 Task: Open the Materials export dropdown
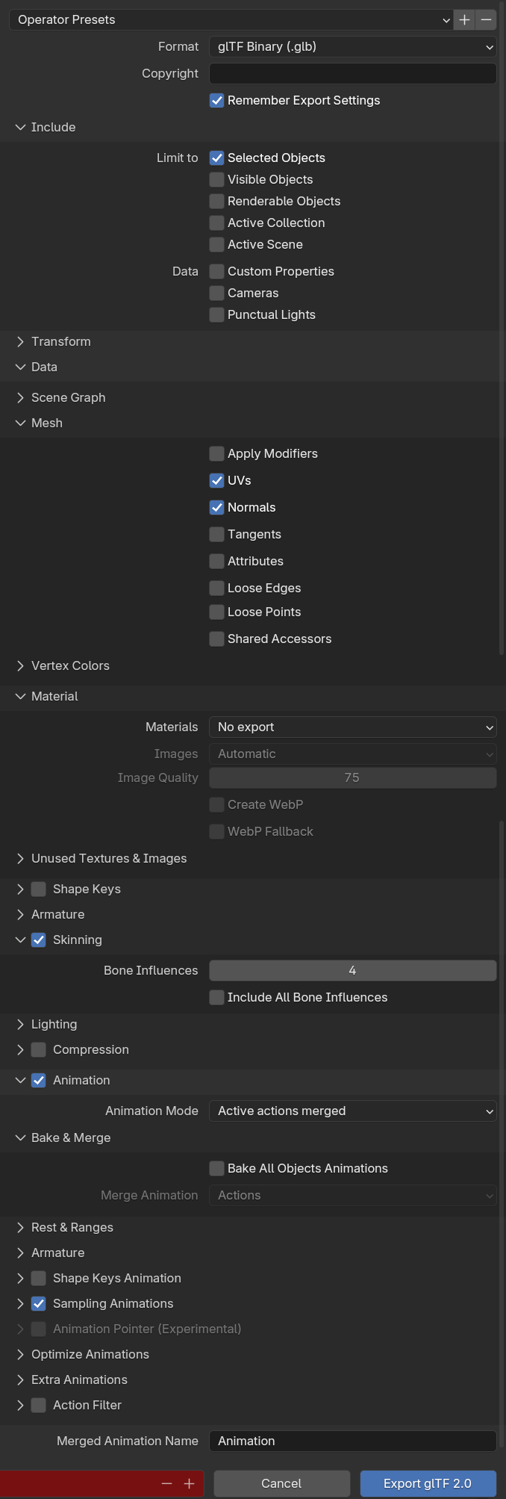click(x=352, y=727)
